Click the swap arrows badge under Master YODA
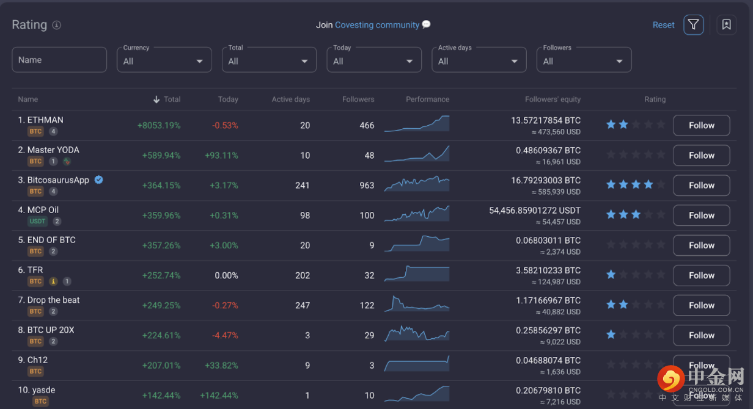This screenshot has height=409, width=753. [x=67, y=161]
